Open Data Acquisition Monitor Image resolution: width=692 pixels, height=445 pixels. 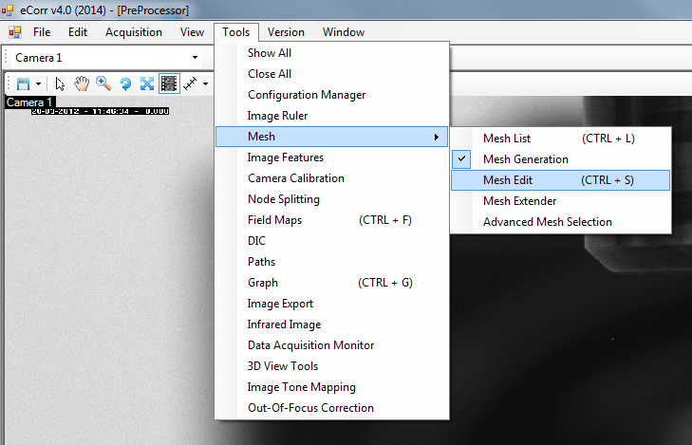331,345
